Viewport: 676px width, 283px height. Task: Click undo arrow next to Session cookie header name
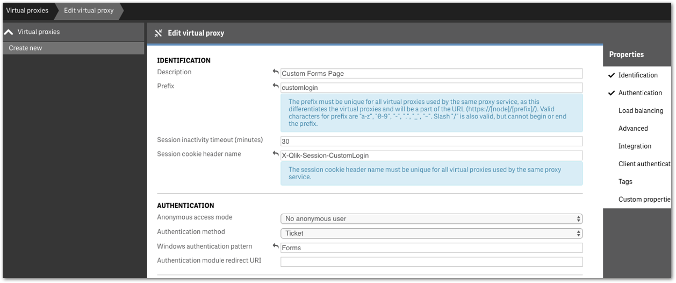276,154
